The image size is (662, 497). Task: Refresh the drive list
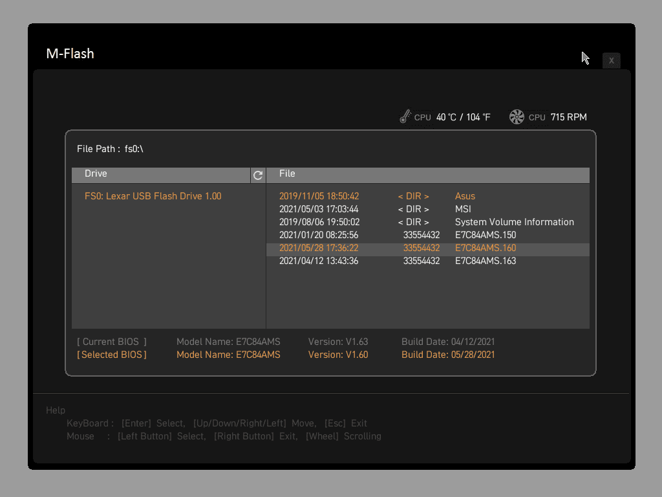pos(258,175)
